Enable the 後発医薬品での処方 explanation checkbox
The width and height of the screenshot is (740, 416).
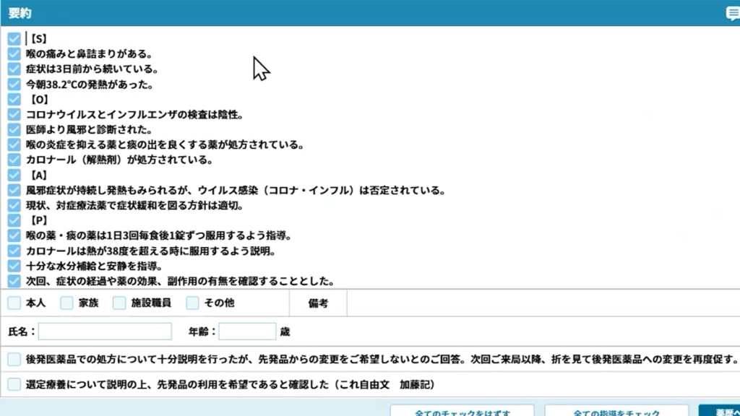pyautogui.click(x=14, y=359)
